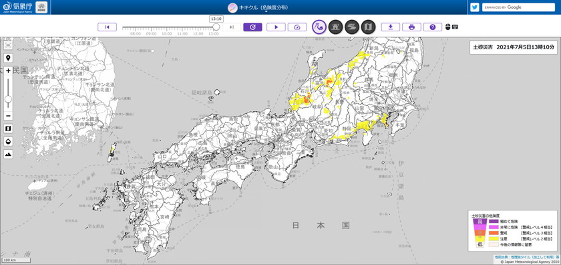Open the hazard map layer icon
This screenshot has width=561, height=265.
(368, 27)
